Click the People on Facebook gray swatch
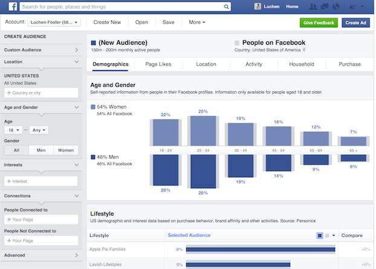Image resolution: width=376 pixels, height=269 pixels. point(237,43)
